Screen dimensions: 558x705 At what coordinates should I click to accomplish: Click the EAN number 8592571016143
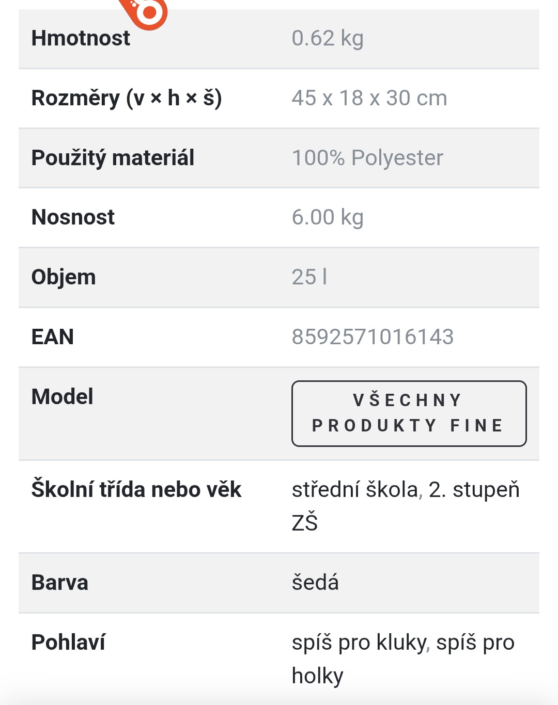pos(373,337)
